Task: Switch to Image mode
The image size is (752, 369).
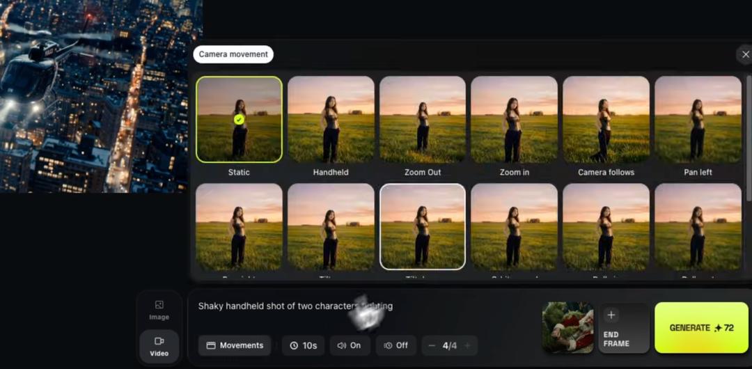Action: (x=159, y=310)
